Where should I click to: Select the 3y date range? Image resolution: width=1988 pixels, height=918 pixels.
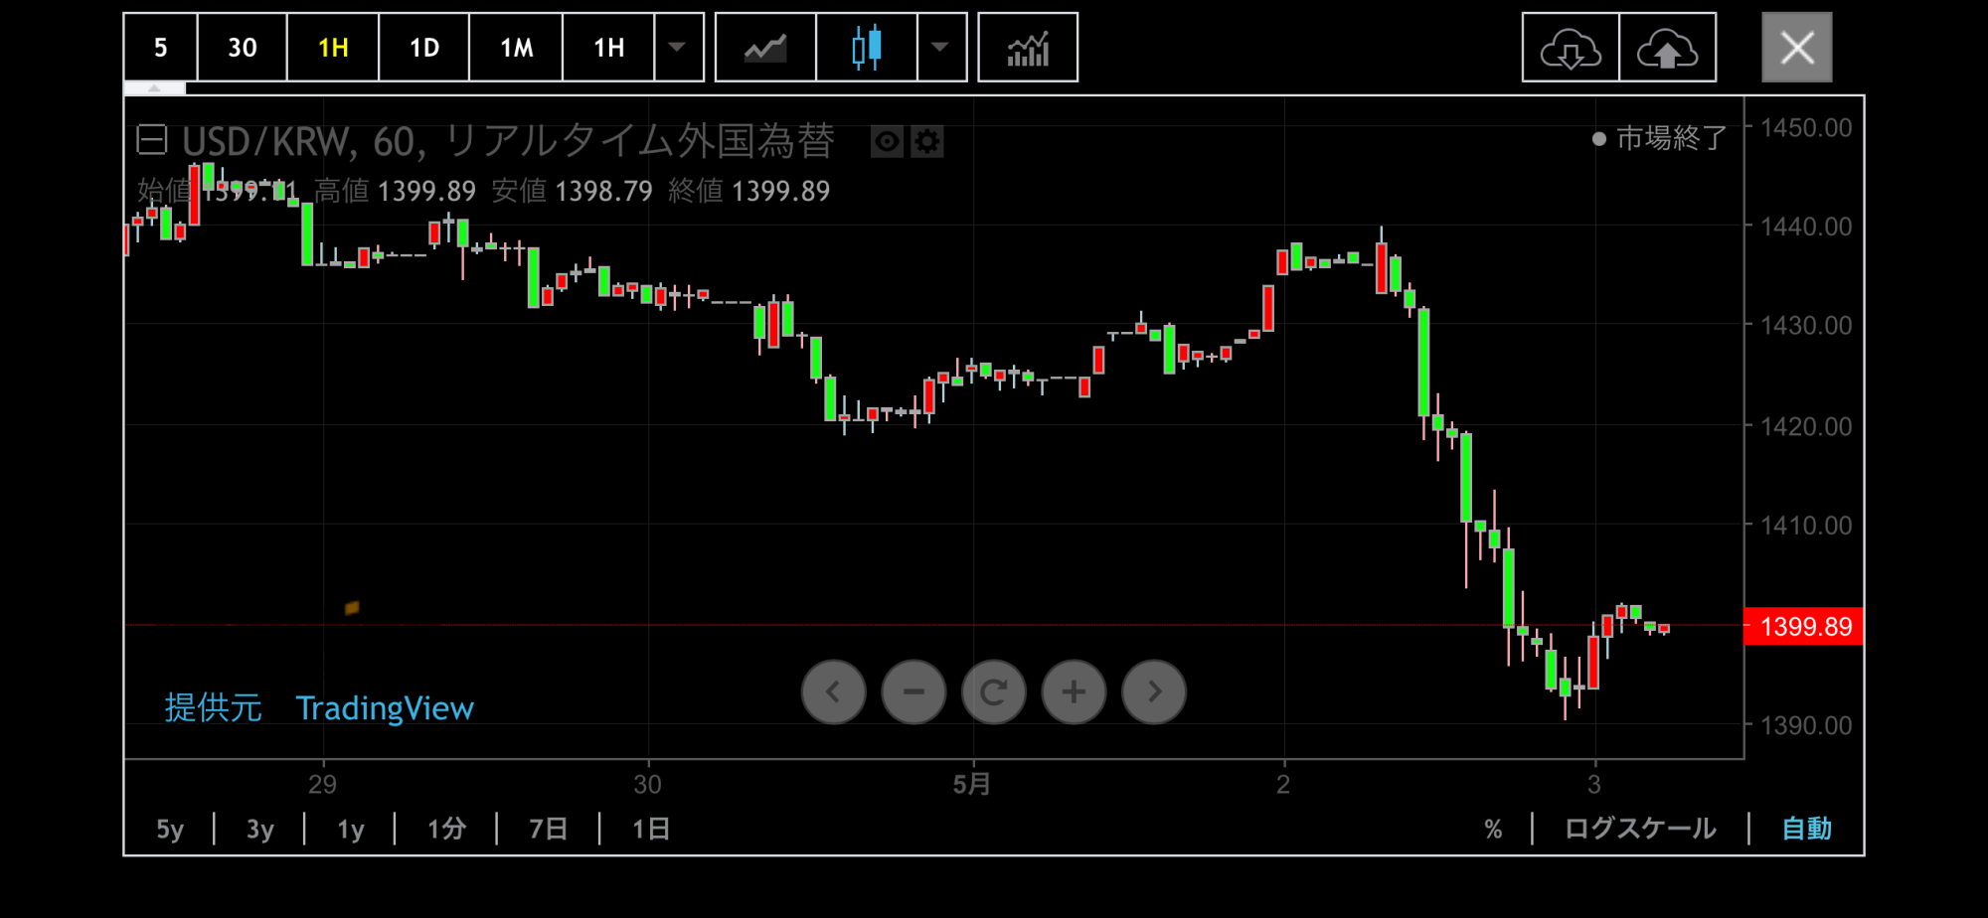pos(260,829)
